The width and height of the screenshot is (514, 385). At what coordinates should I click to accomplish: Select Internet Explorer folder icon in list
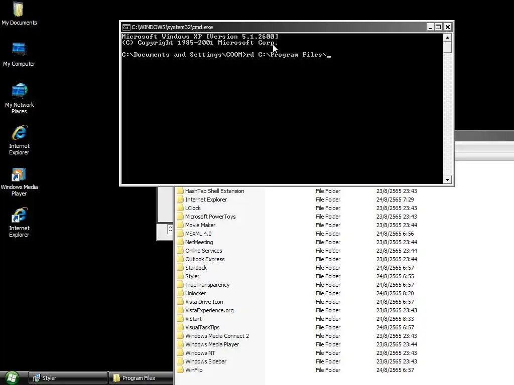click(180, 200)
